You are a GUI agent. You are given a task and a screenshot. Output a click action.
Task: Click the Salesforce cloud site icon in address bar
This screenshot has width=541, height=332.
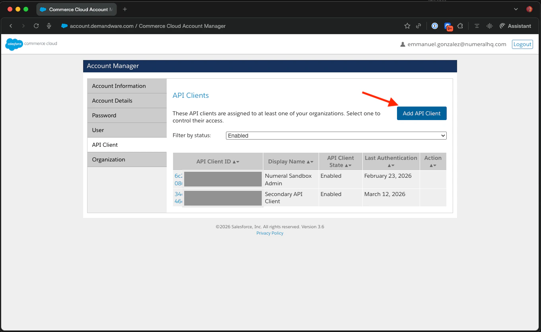click(x=64, y=26)
